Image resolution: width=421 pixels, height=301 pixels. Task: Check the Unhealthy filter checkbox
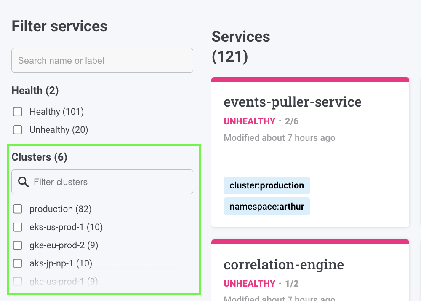click(x=18, y=130)
